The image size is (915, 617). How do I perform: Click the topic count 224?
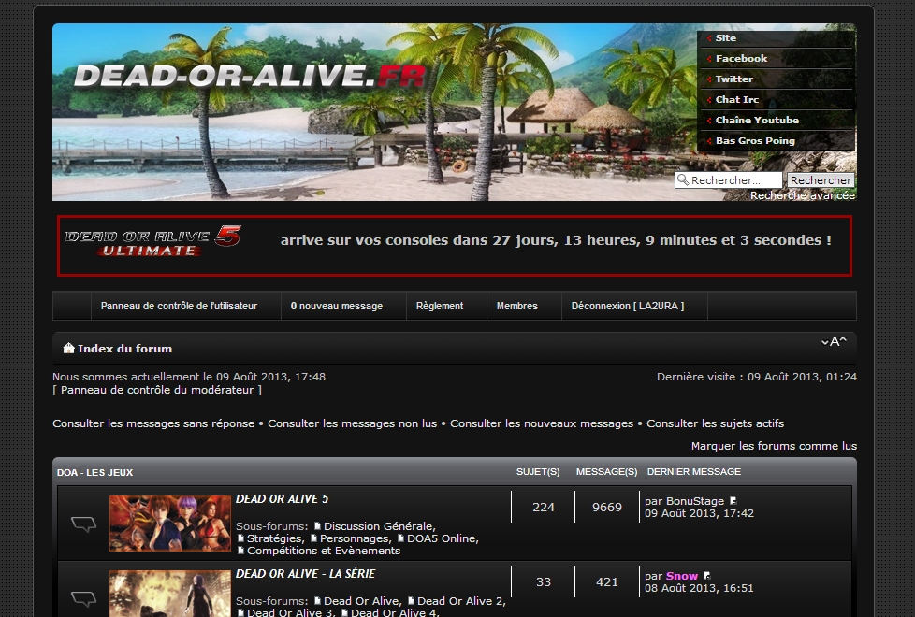click(544, 508)
